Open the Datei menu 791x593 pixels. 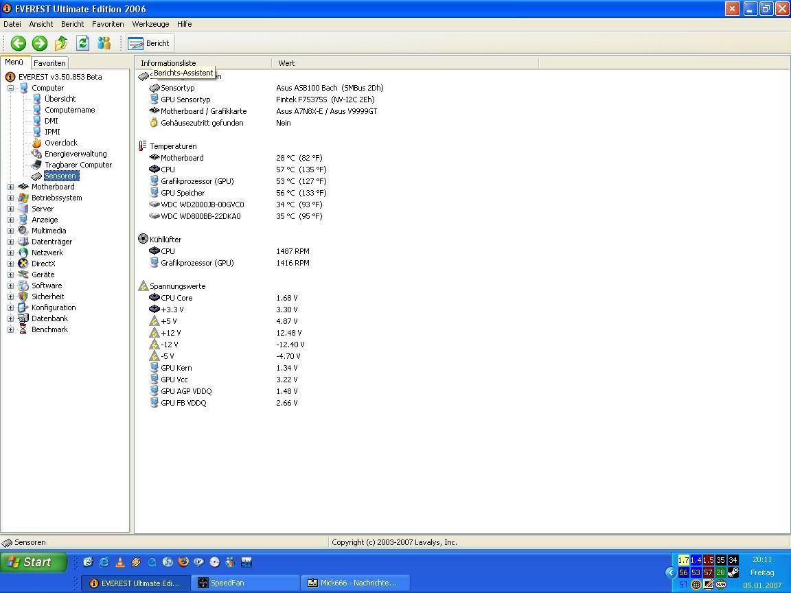(12, 24)
